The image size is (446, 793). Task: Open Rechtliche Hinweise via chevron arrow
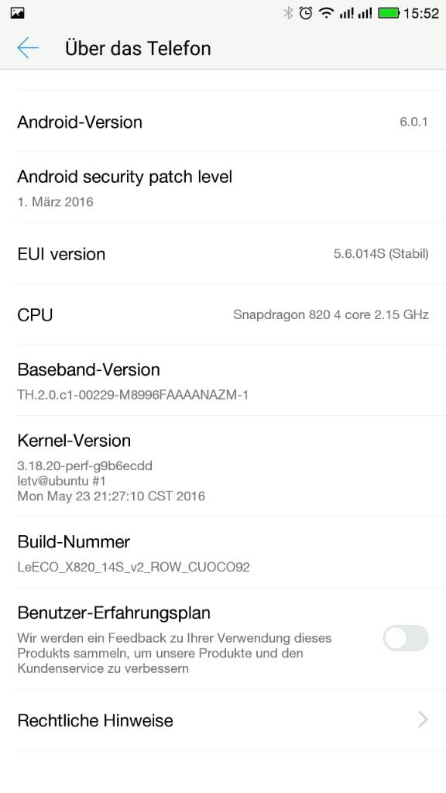(424, 719)
